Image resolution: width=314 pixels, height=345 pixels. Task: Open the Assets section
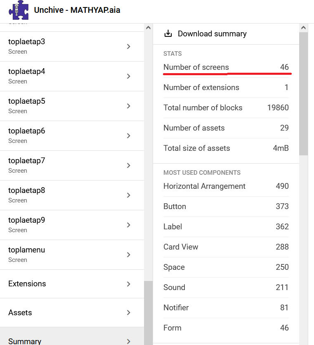[x=62, y=313]
